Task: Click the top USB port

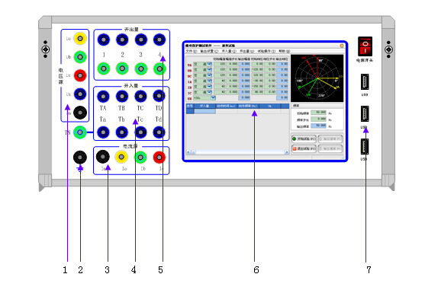Action: [365, 82]
